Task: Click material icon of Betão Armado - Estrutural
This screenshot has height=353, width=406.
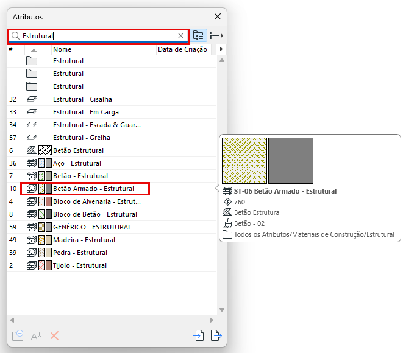Action: pyautogui.click(x=32, y=189)
